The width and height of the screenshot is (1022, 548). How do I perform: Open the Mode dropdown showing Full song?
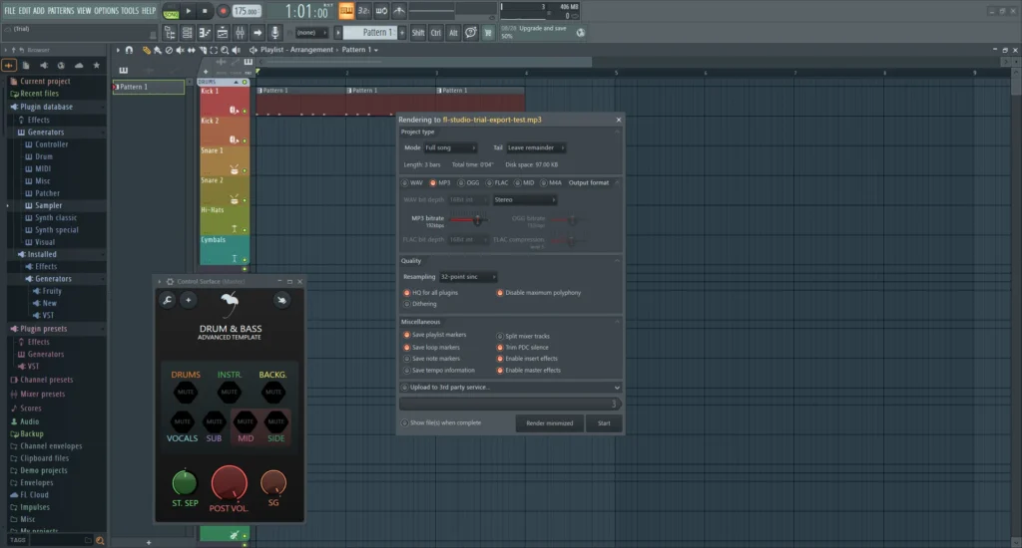450,147
